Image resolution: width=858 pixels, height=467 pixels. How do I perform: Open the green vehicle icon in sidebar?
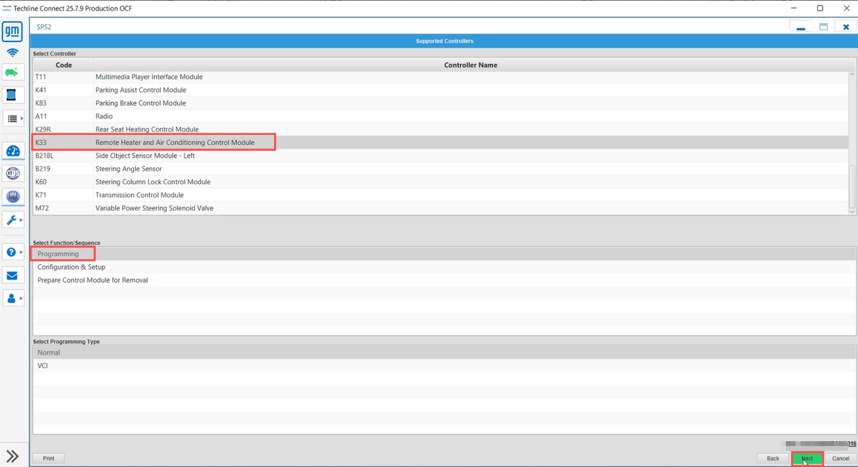[12, 72]
